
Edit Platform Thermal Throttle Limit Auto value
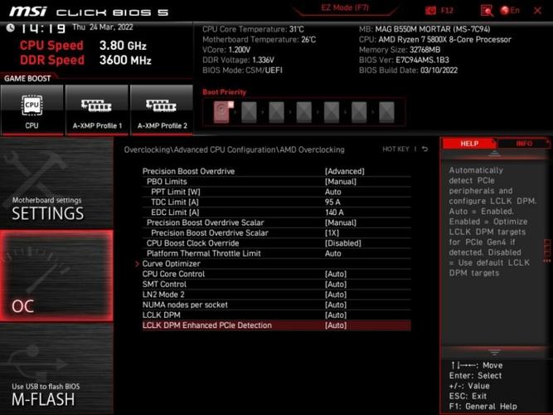click(332, 254)
